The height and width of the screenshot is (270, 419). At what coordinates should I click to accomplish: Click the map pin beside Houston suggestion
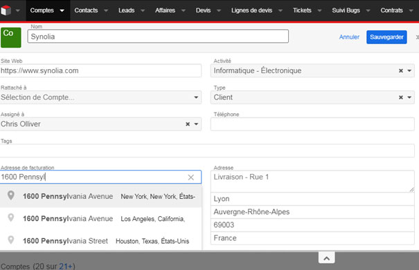(x=10, y=240)
